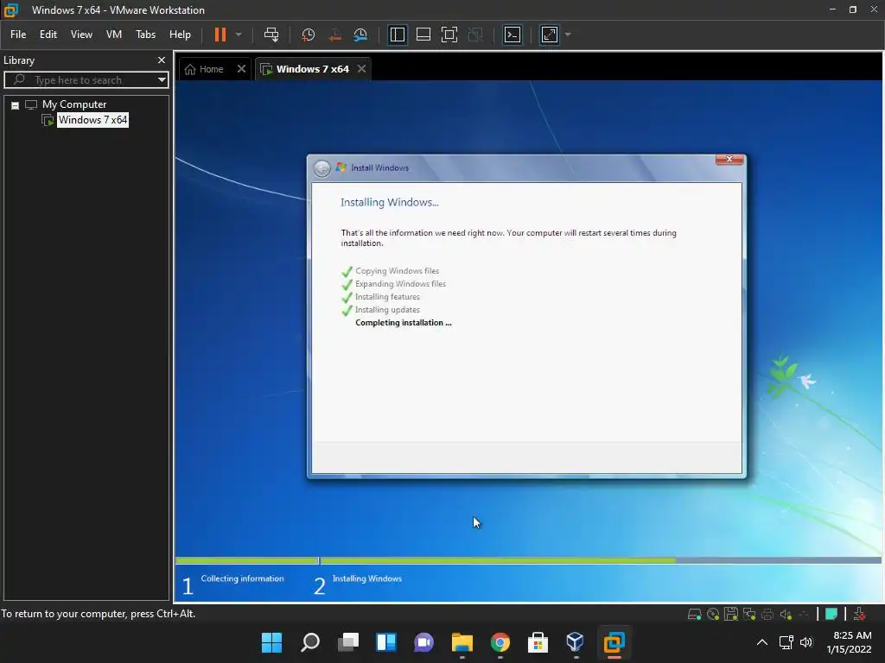Screen dimensions: 885x663
Task: Click the stretch guest display icon
Action: coord(549,35)
